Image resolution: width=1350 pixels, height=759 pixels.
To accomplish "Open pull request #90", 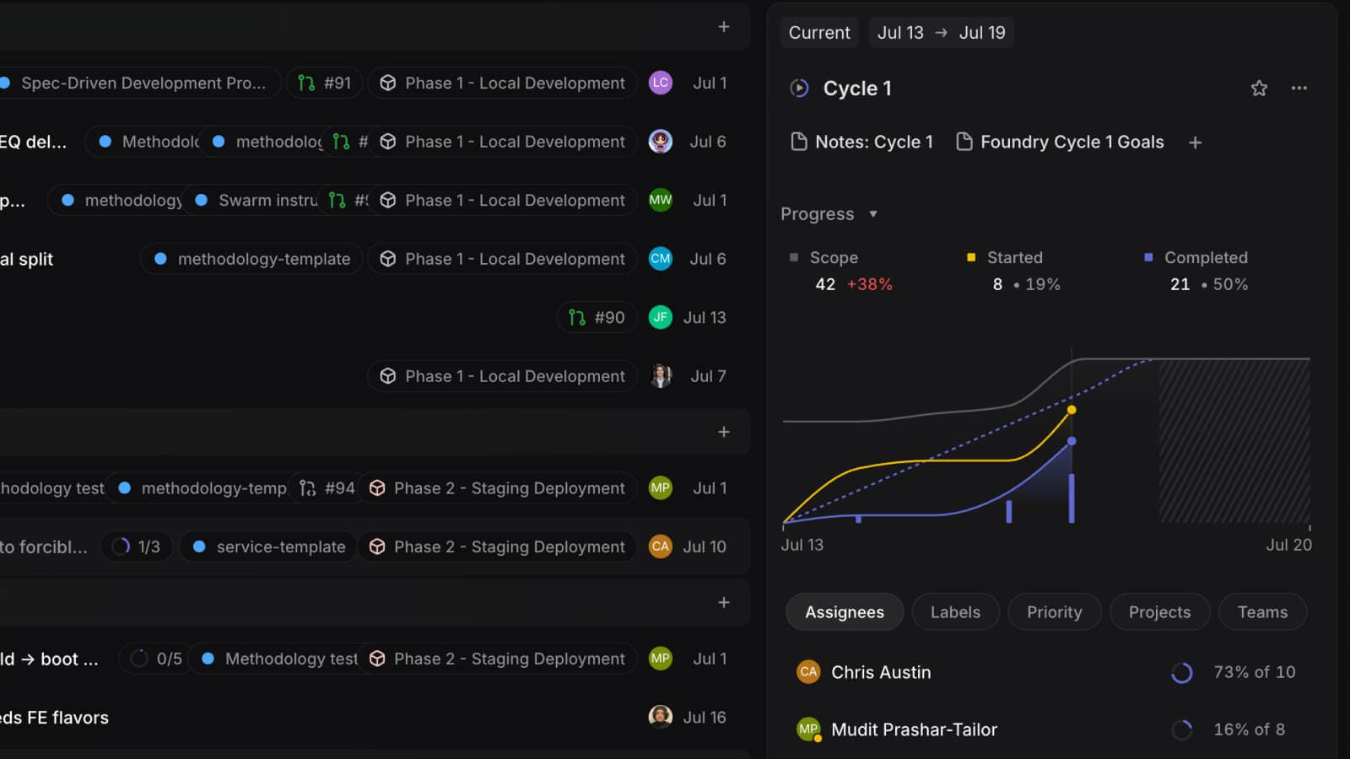I will tap(597, 317).
